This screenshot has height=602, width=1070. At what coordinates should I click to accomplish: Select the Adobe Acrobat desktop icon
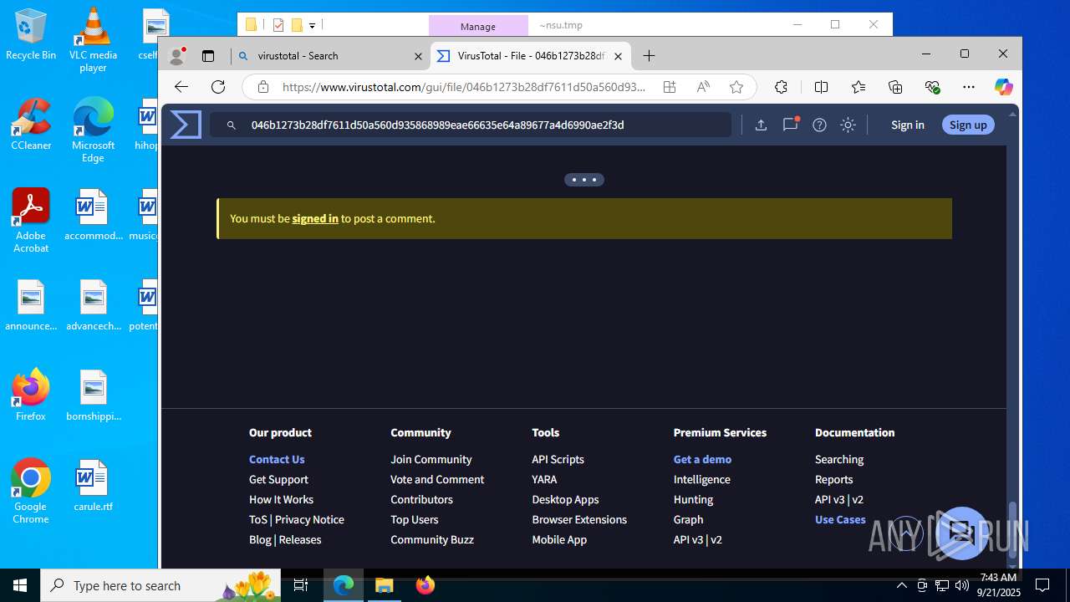click(31, 221)
